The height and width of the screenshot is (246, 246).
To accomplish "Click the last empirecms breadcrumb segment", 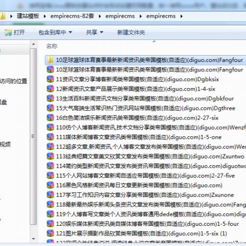I will [161, 16].
